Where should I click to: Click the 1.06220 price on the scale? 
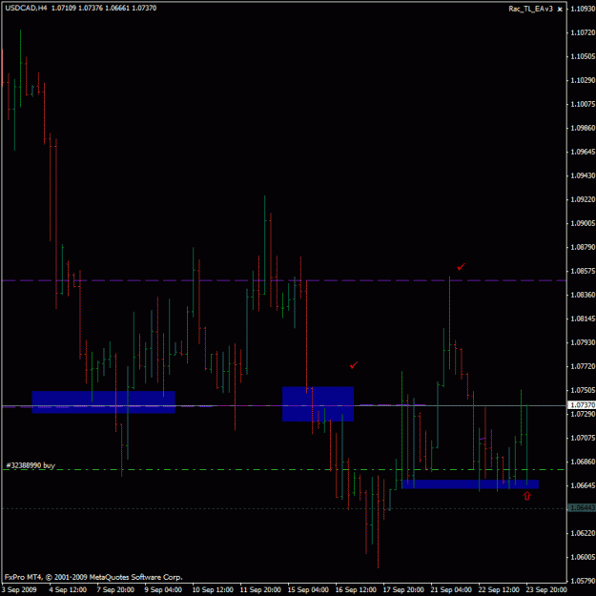pos(583,533)
